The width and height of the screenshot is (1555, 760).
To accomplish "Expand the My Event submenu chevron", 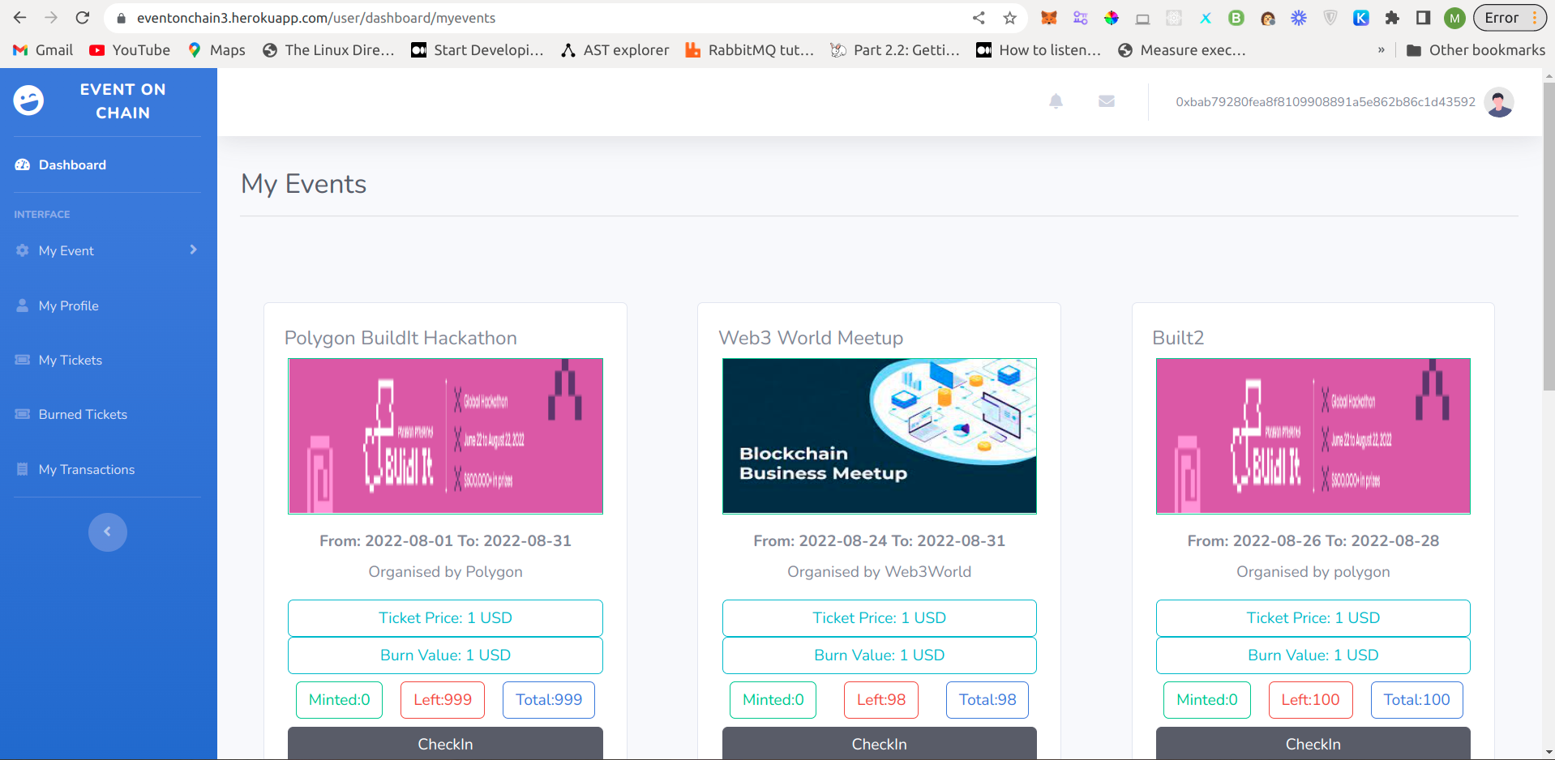I will coord(193,250).
